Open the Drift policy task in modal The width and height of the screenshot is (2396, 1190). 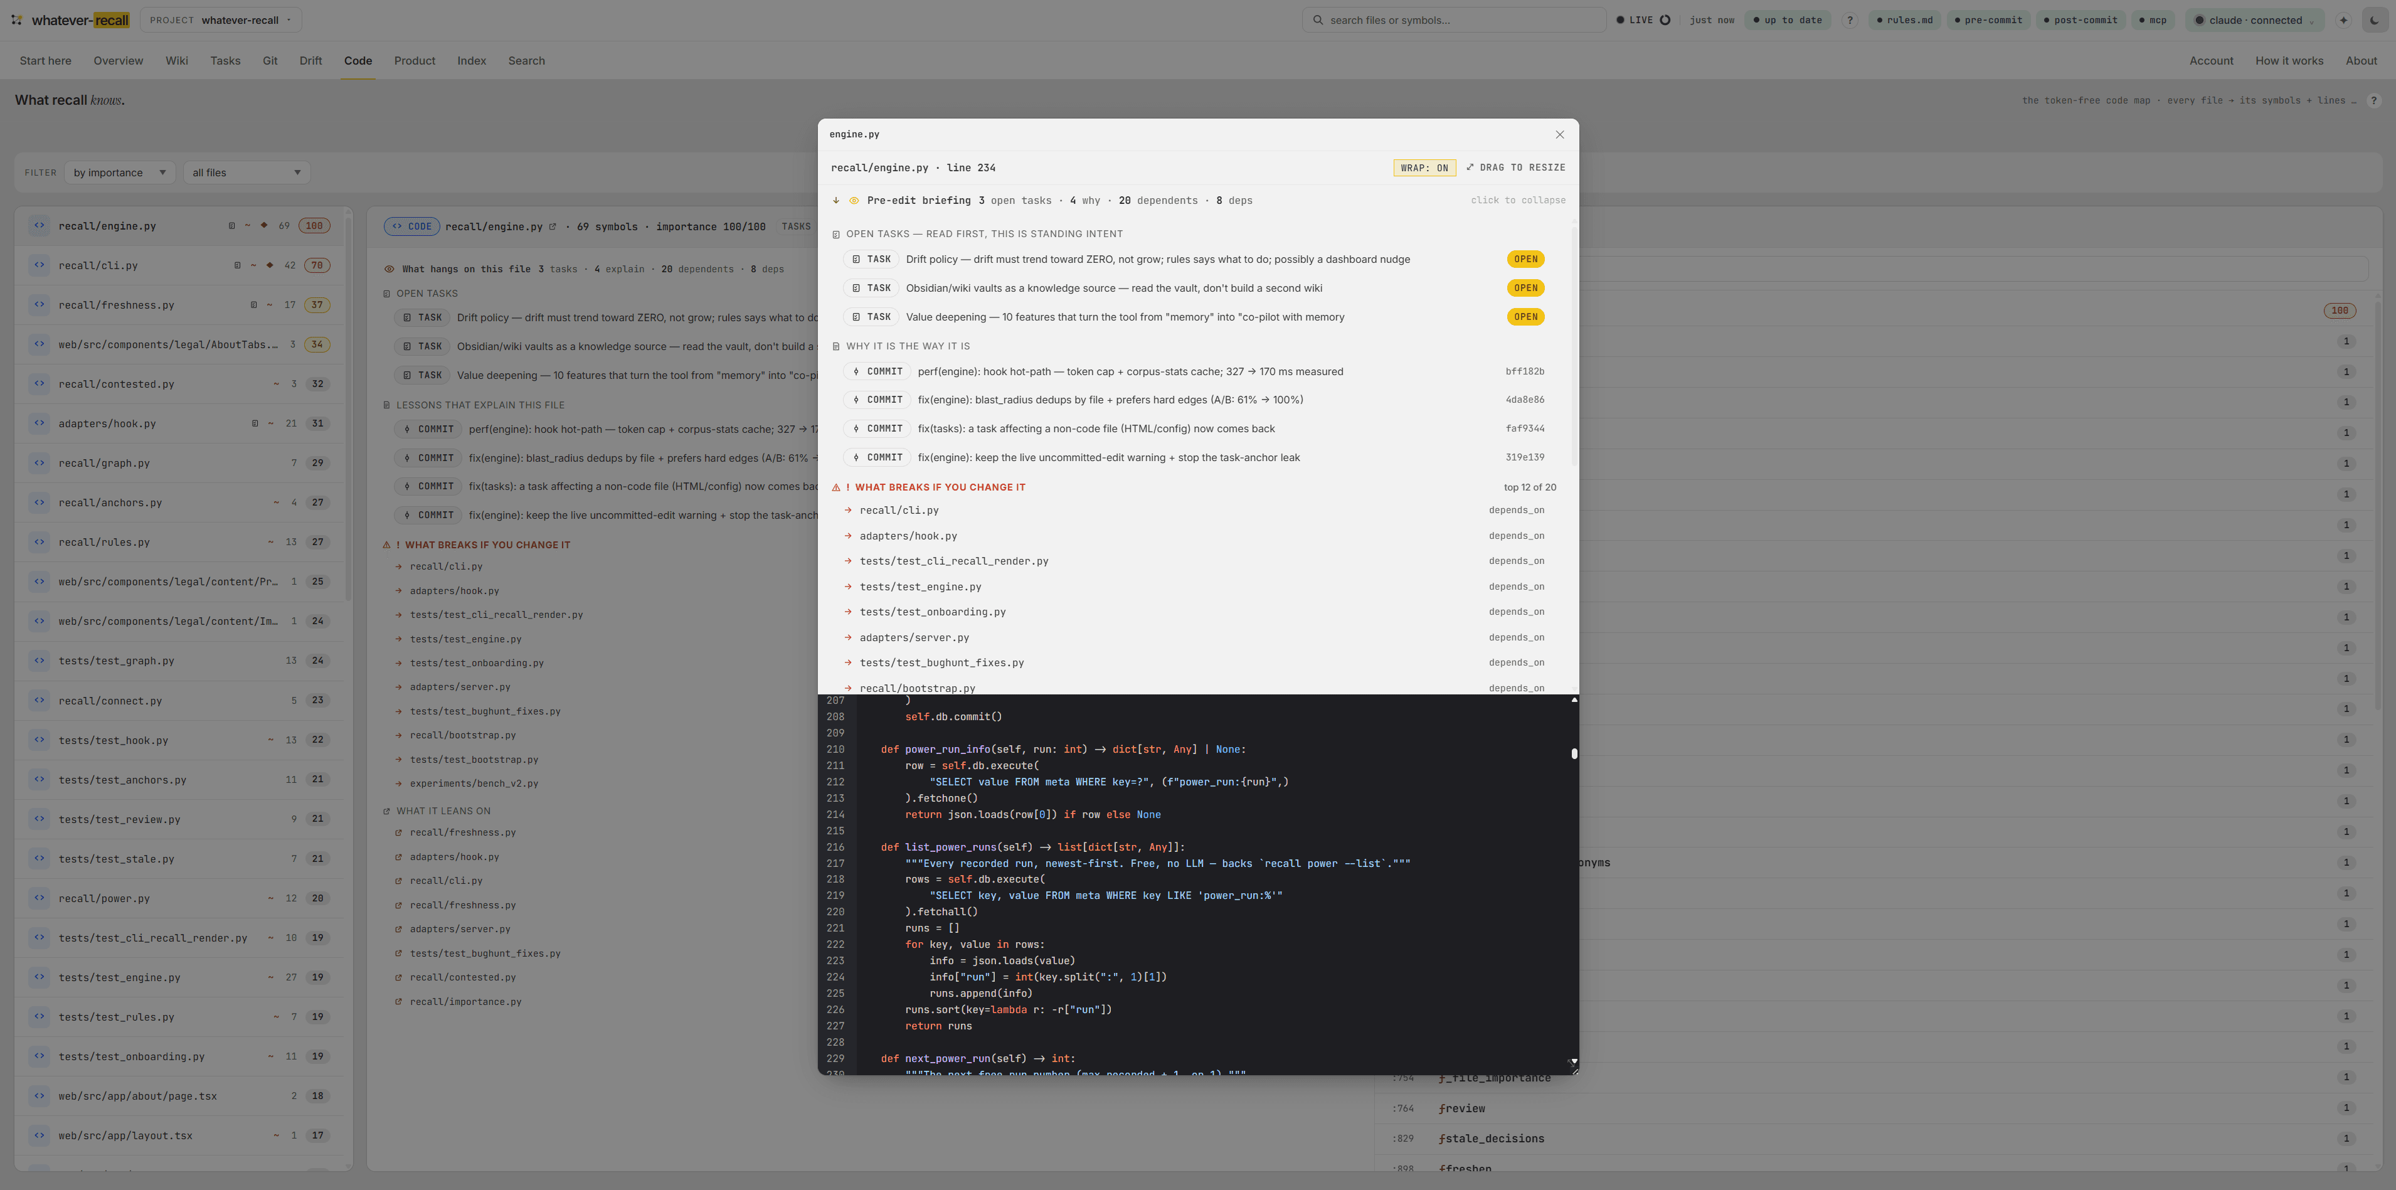pos(1194,260)
